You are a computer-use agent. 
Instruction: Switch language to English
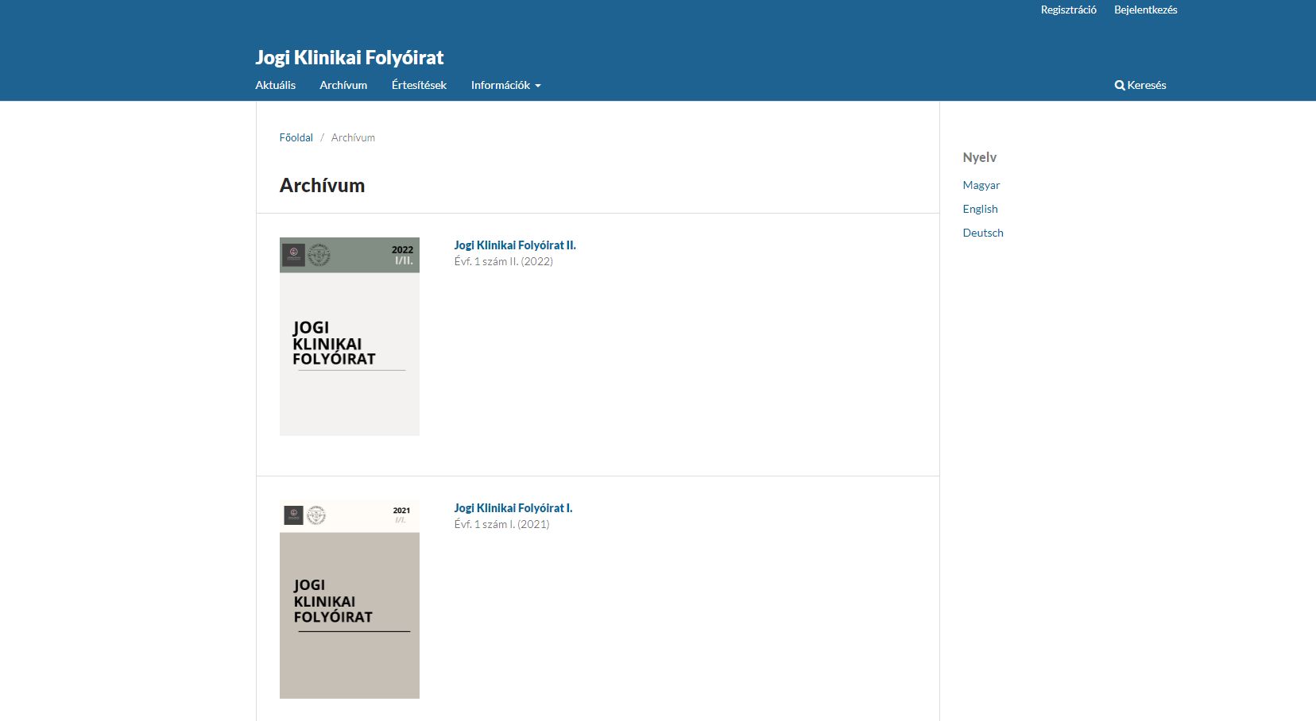[980, 209]
